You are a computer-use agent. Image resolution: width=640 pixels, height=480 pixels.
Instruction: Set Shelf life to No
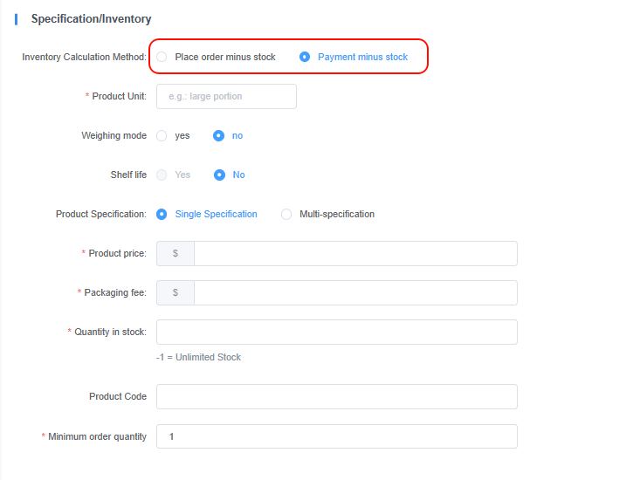tap(220, 175)
